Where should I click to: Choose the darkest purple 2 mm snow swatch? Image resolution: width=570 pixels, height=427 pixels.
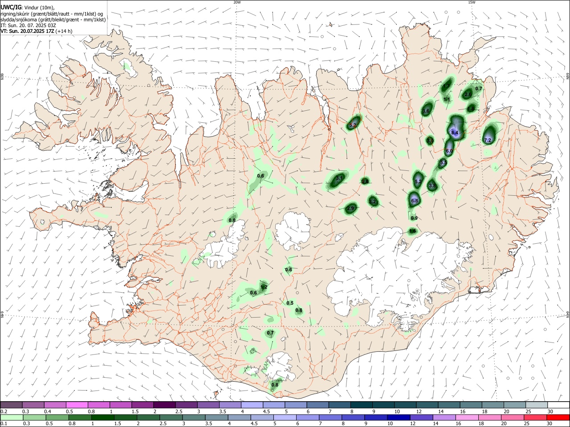click(x=164, y=405)
